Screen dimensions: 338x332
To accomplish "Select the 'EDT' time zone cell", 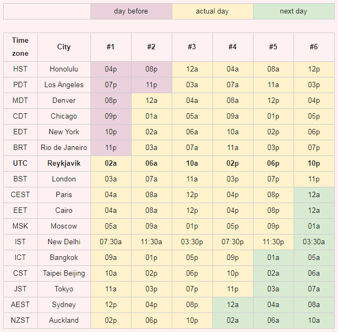I will (x=21, y=132).
